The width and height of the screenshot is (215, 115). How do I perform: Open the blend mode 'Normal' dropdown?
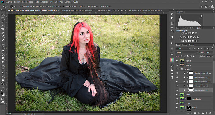pyautogui.click(x=187, y=52)
